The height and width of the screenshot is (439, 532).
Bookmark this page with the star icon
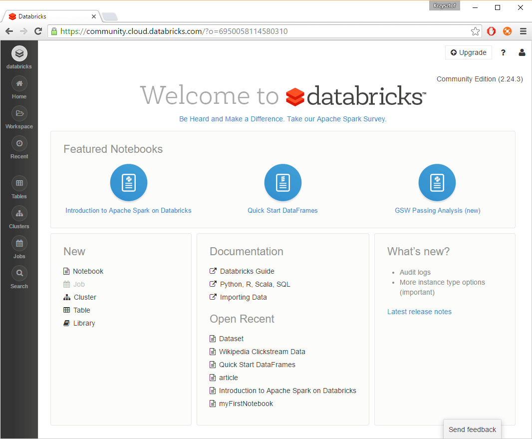[x=475, y=31]
